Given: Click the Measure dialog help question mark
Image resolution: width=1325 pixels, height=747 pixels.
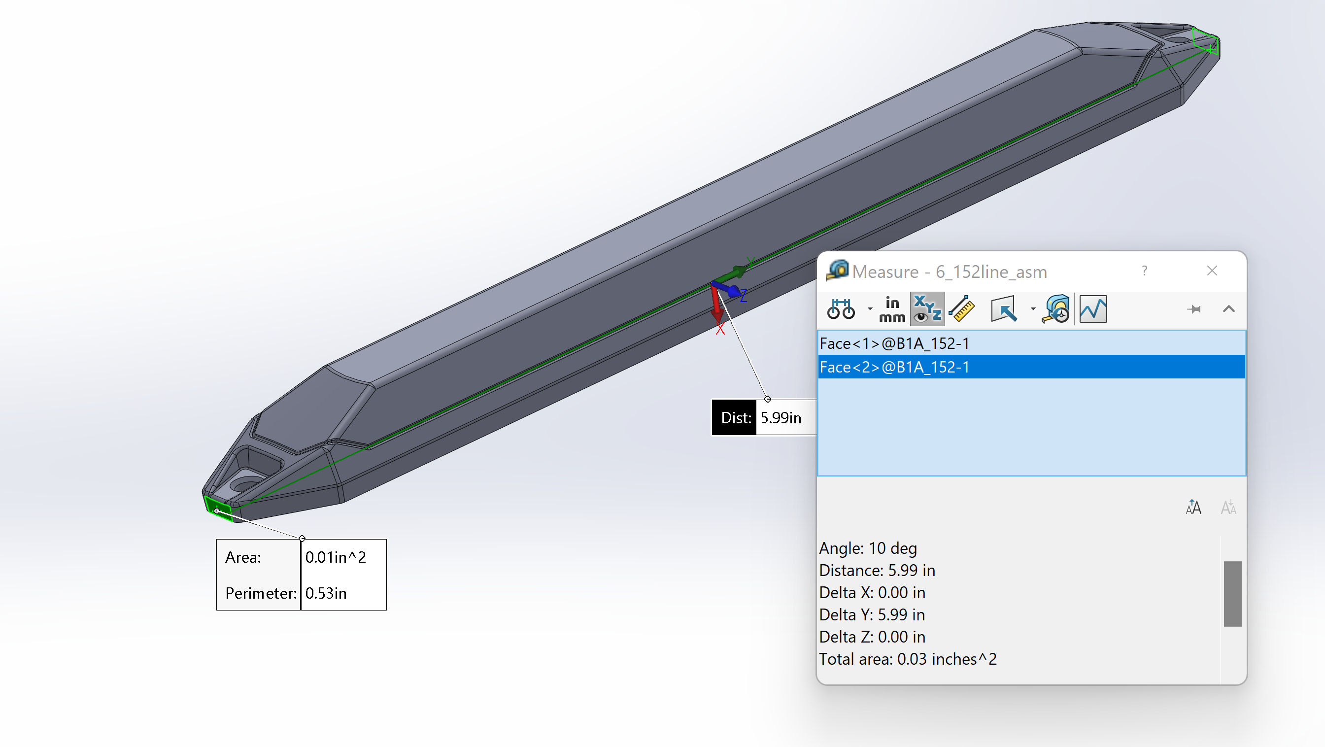Looking at the screenshot, I should pyautogui.click(x=1145, y=271).
